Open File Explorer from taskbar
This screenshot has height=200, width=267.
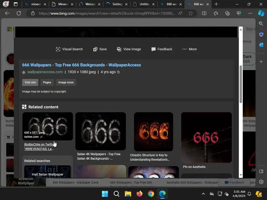(128, 194)
